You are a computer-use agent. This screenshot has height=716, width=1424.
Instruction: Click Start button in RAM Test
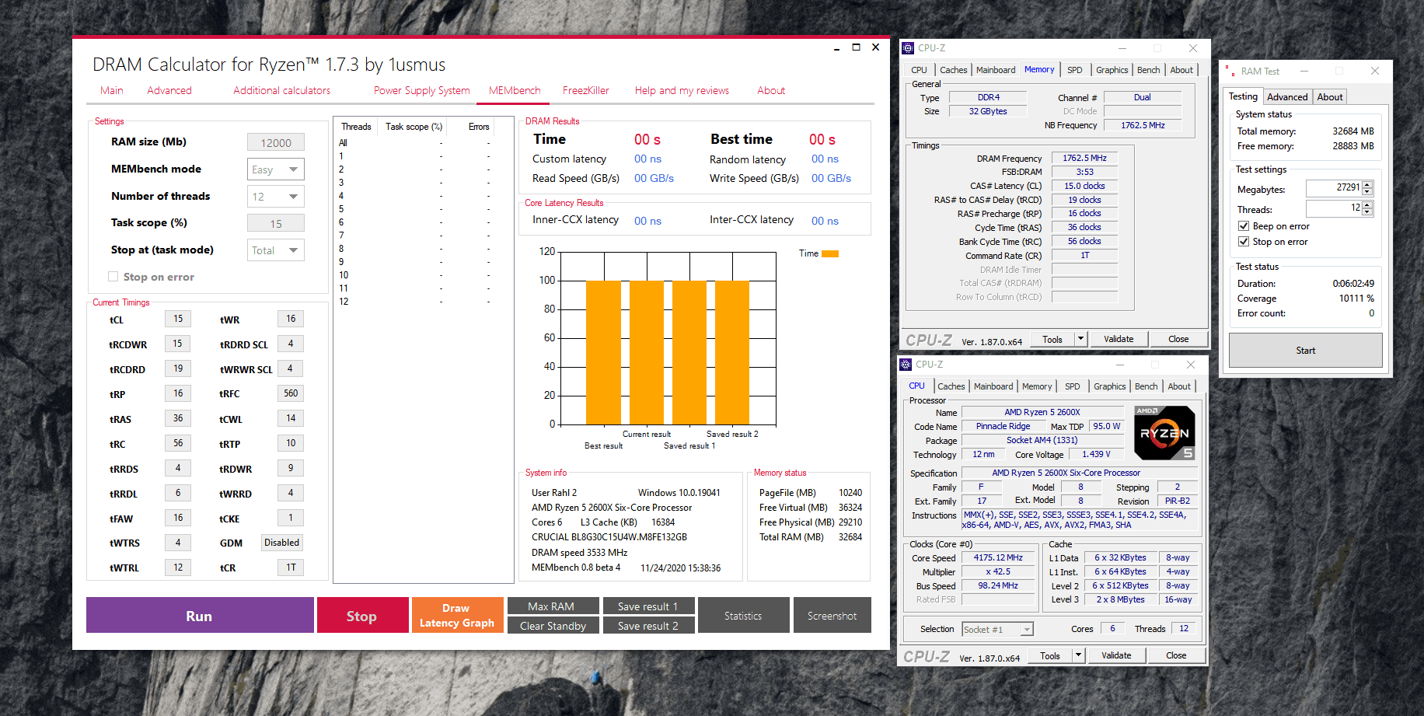(x=1306, y=351)
